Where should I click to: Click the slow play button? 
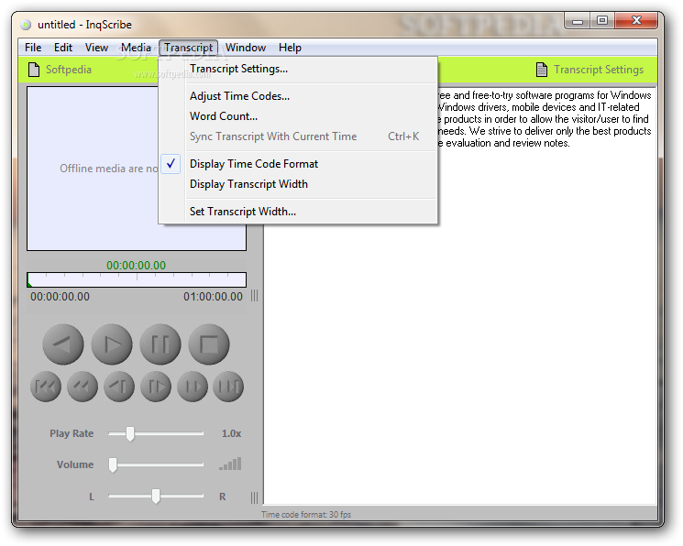click(x=193, y=387)
